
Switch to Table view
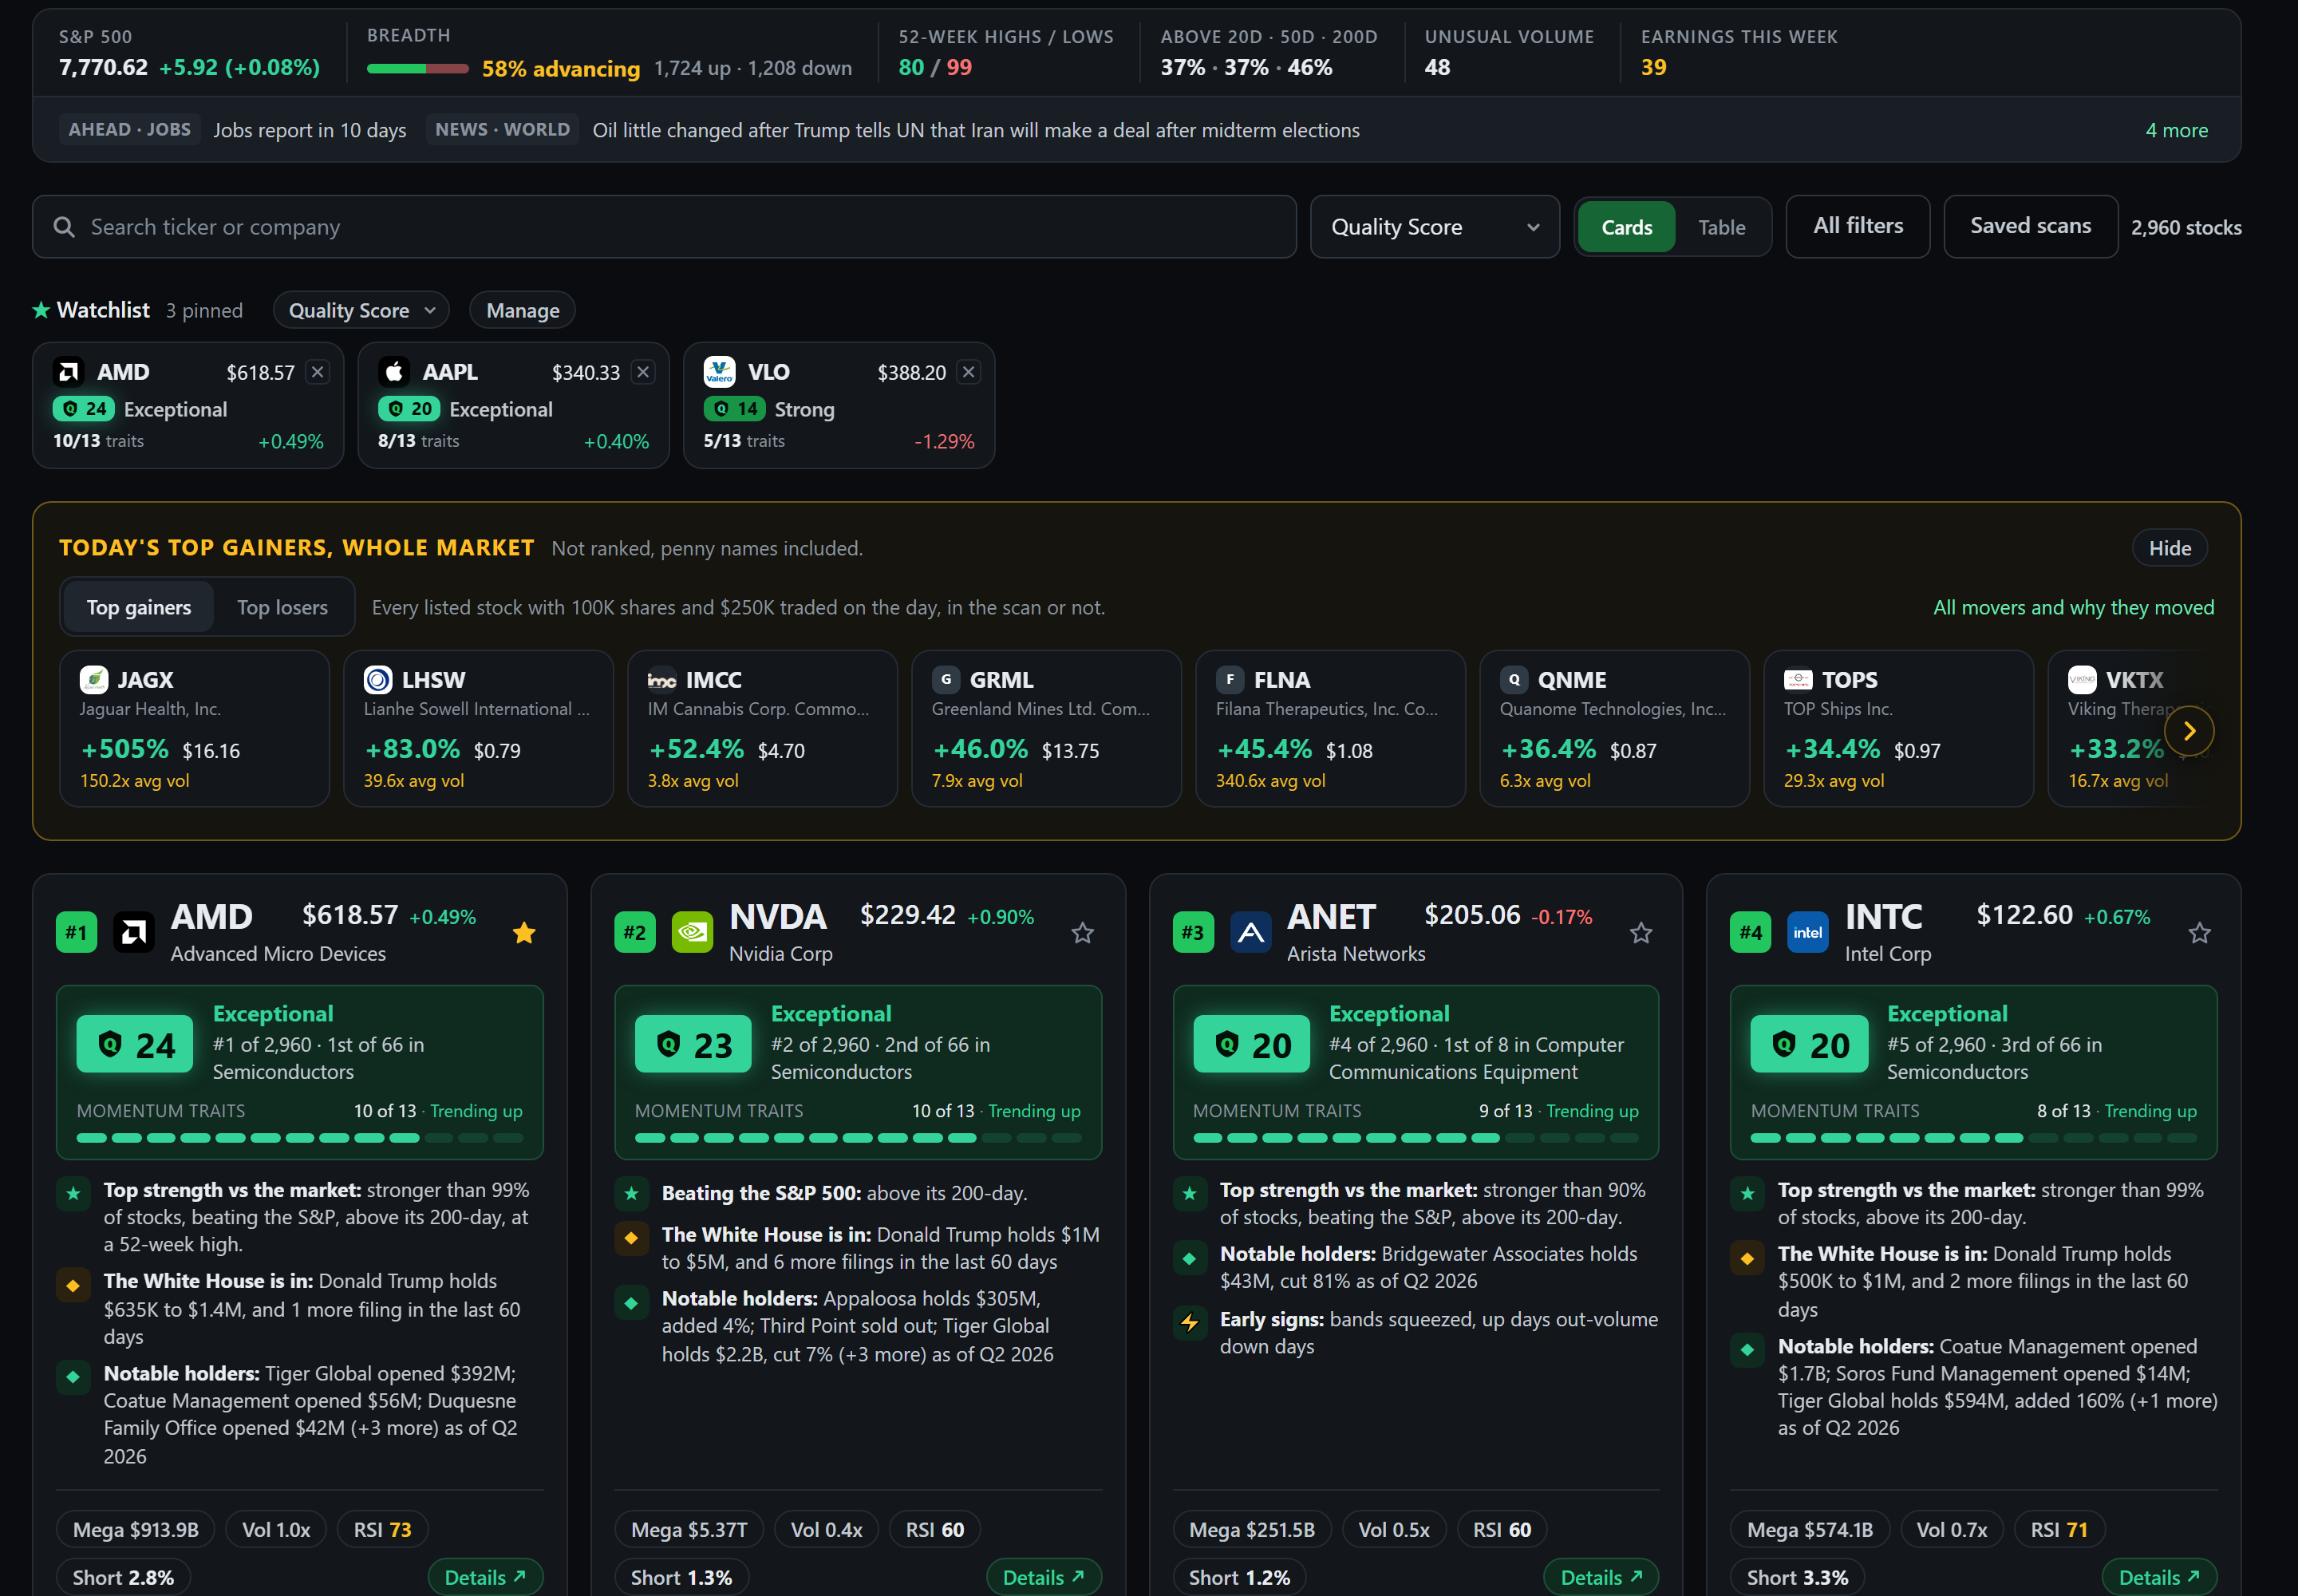click(1721, 227)
